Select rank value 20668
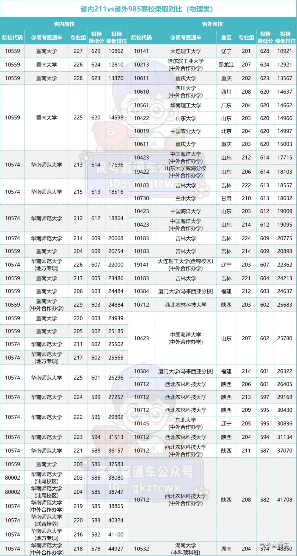 pyautogui.click(x=116, y=238)
